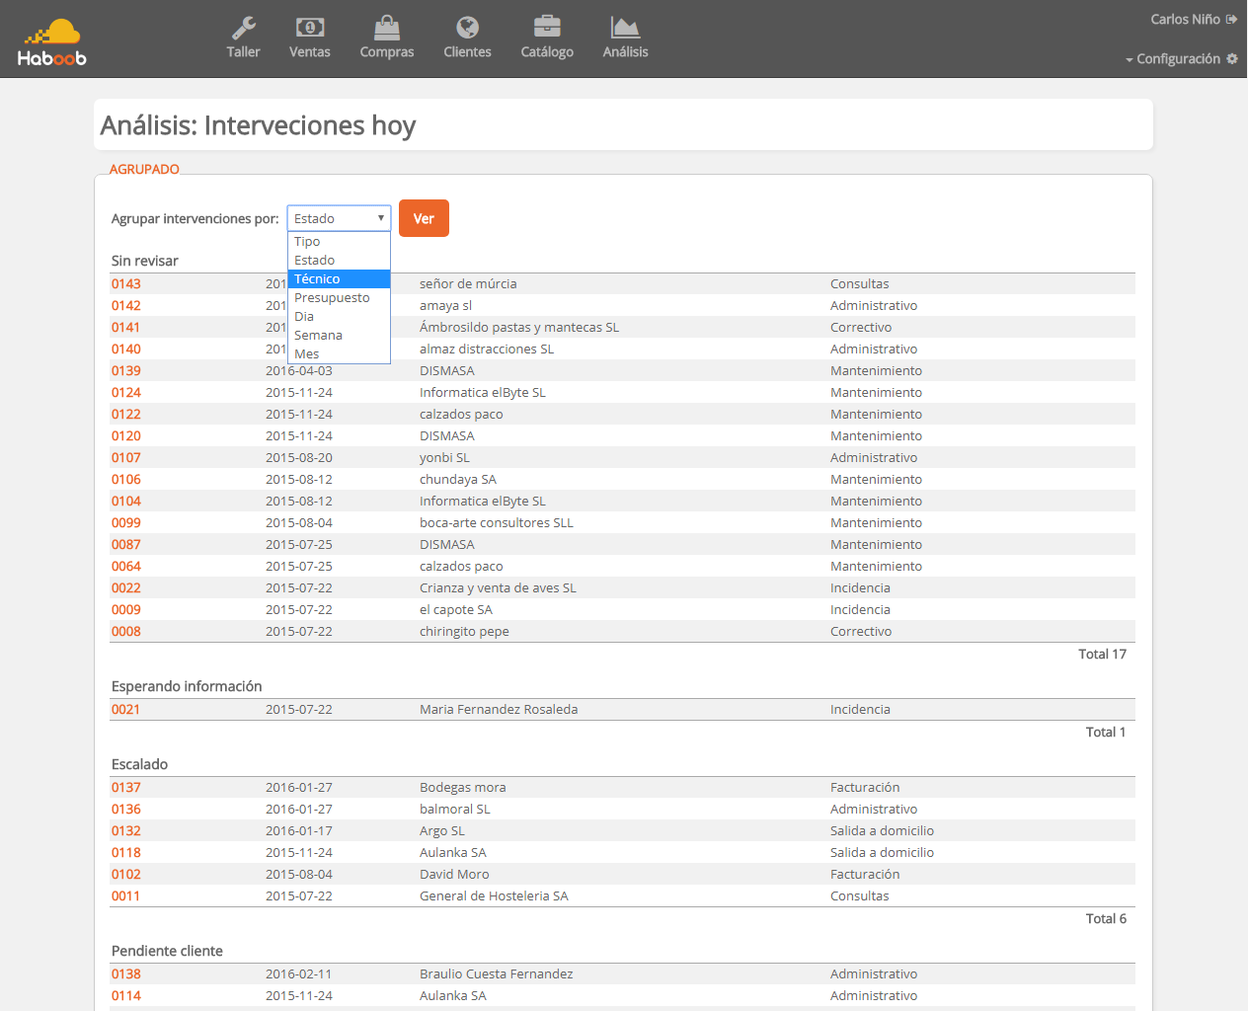Image resolution: width=1248 pixels, height=1011 pixels.
Task: Choose Técnico in the grouping list
Action: (x=339, y=279)
